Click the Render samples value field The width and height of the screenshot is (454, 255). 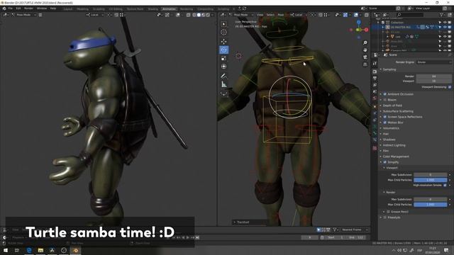[433, 76]
